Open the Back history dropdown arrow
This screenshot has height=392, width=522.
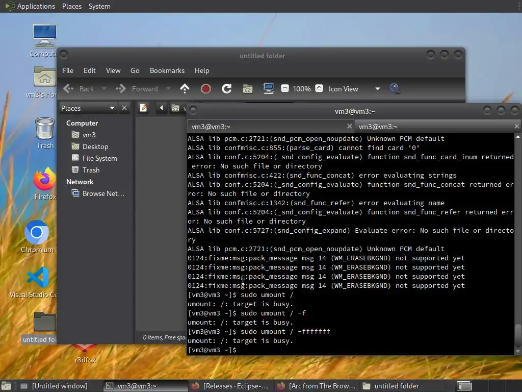coord(104,89)
